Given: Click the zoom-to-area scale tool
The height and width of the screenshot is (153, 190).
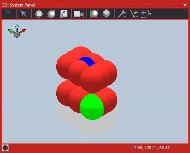Looking at the screenshot, I should point(64,14).
